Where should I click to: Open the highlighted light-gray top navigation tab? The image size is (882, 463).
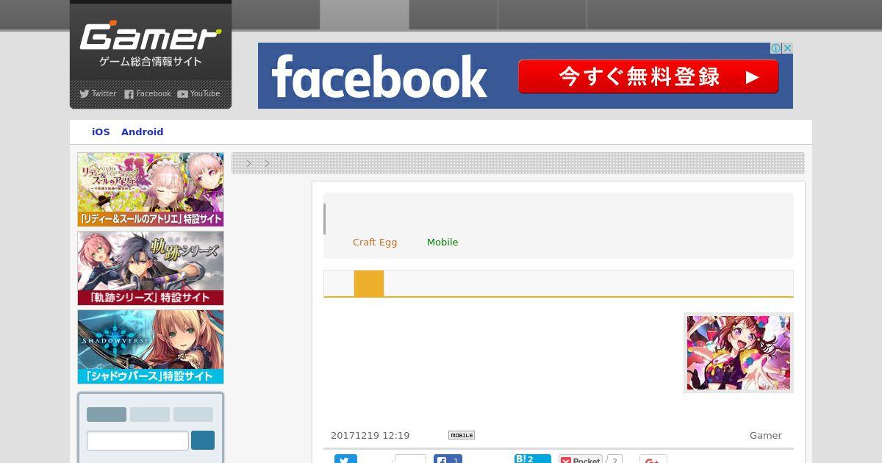(x=365, y=15)
